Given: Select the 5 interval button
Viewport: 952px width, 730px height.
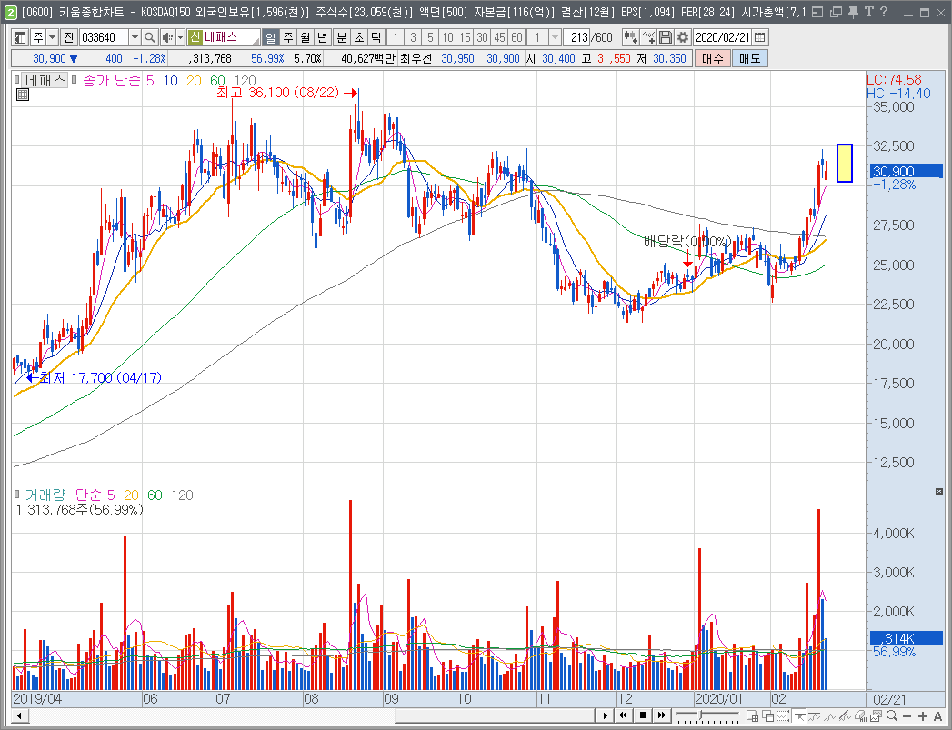Looking at the screenshot, I should pos(430,37).
